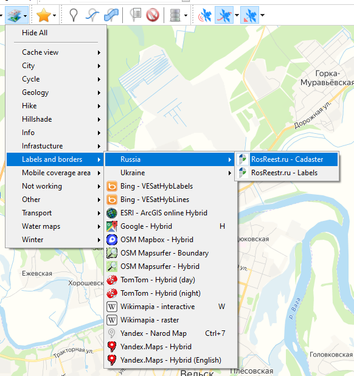Expand the Info submenu arrow
This screenshot has width=354, height=376.
[99, 133]
